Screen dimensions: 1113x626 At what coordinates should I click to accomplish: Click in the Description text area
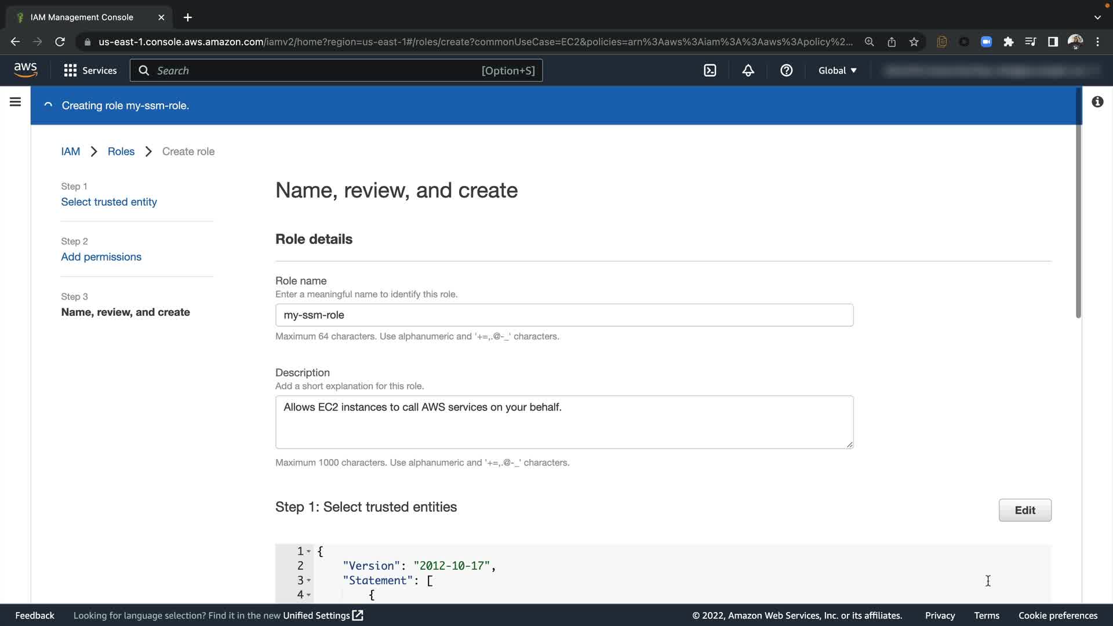[x=563, y=422]
